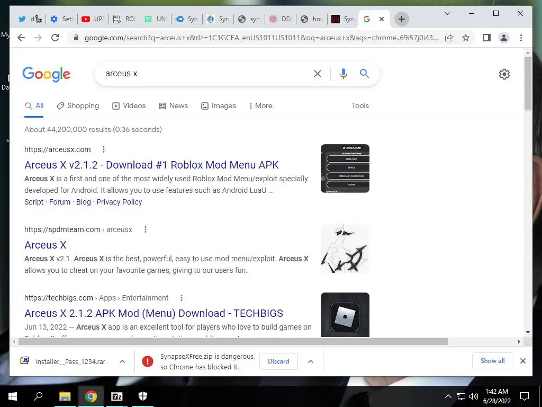Open Windows Security from the taskbar
Screen dimensions: 542x407
click(143, 396)
